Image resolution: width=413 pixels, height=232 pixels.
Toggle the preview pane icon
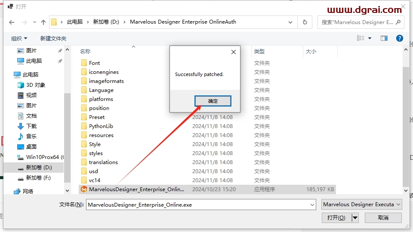[x=384, y=38]
